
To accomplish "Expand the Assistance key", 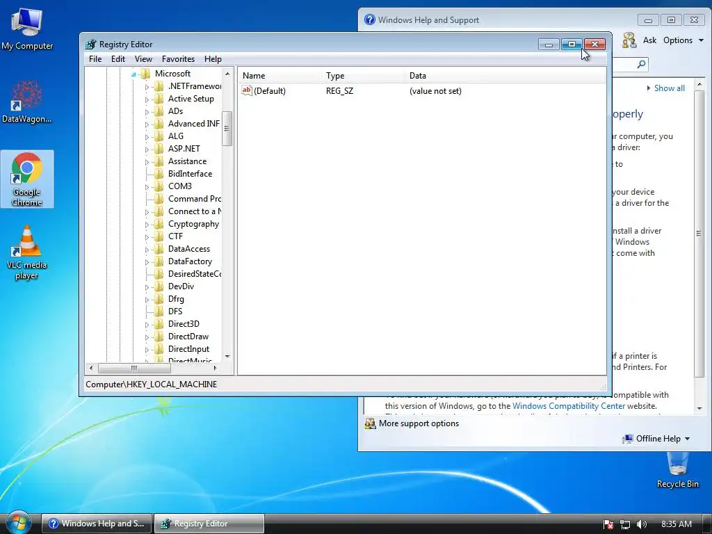I will click(x=147, y=161).
